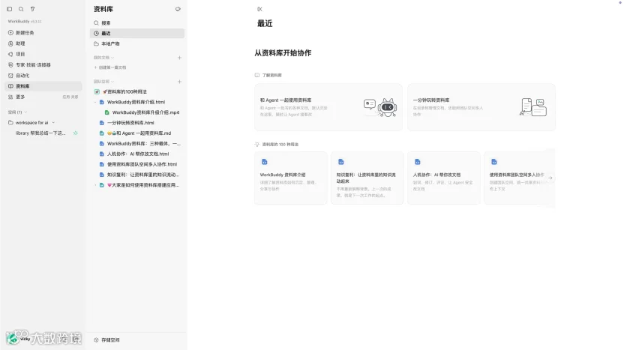Open the 知识复利 card
Viewport: 624px width, 350px height.
click(367, 178)
